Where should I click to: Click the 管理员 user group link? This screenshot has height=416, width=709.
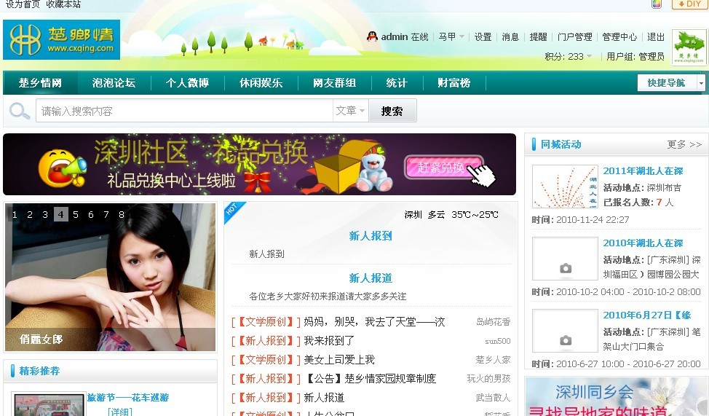[651, 57]
